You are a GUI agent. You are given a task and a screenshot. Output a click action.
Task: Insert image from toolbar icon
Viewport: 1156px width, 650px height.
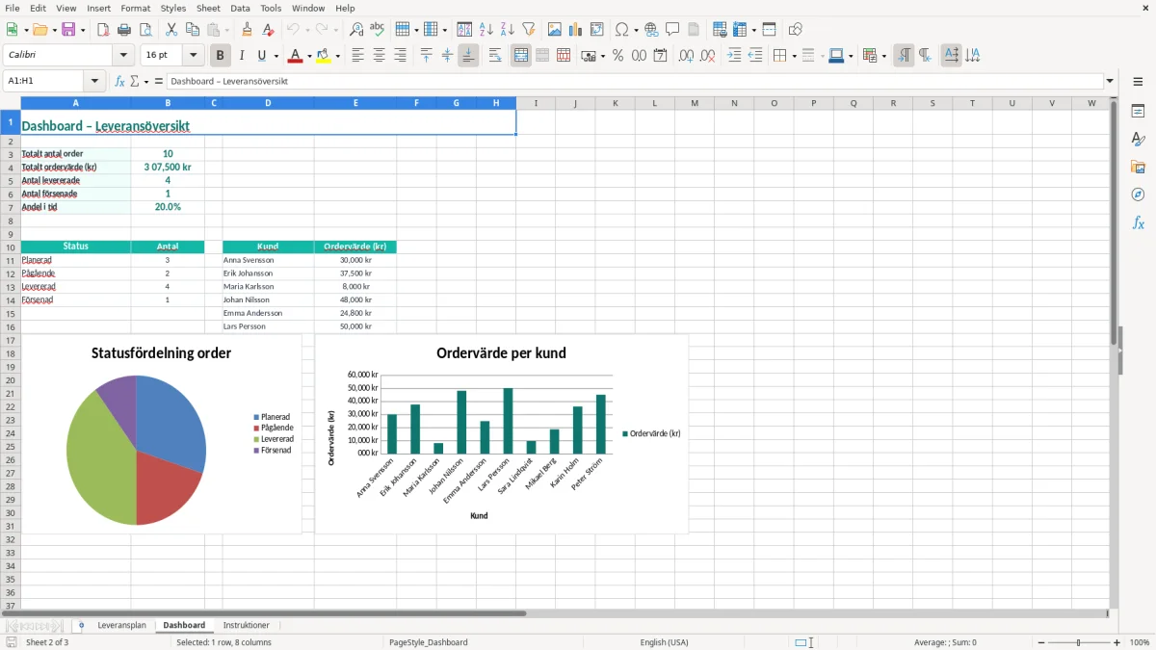[555, 30]
